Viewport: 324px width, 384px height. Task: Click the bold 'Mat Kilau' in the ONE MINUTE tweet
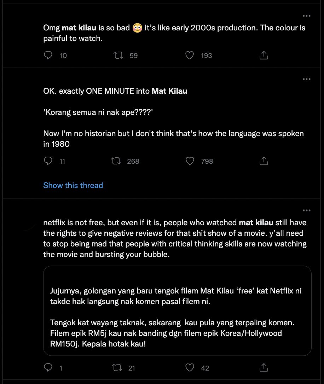(169, 91)
